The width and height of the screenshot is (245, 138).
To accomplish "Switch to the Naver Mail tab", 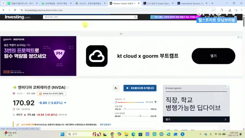I will [56, 3].
